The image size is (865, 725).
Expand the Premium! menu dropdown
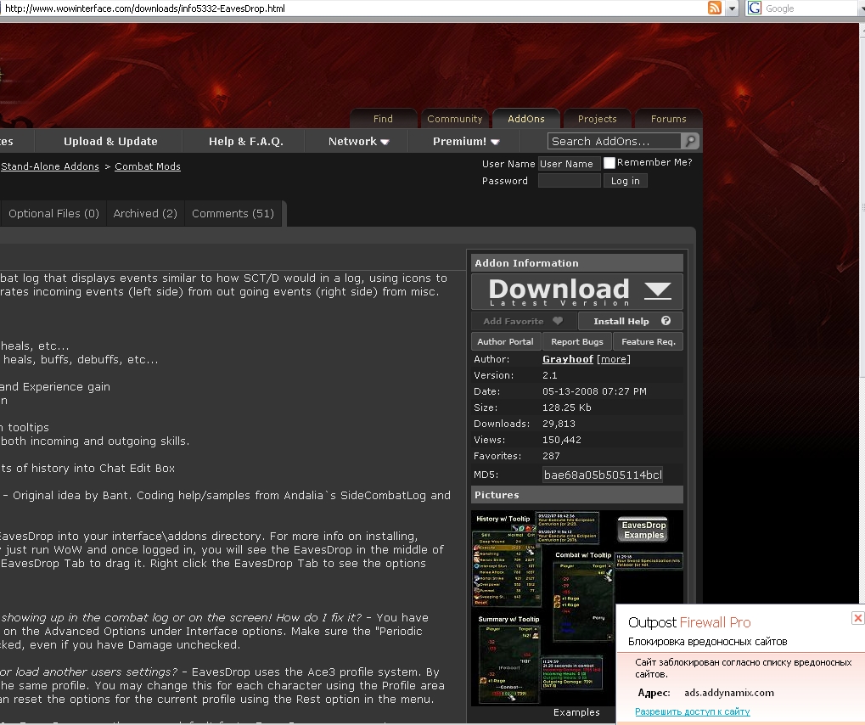[466, 142]
